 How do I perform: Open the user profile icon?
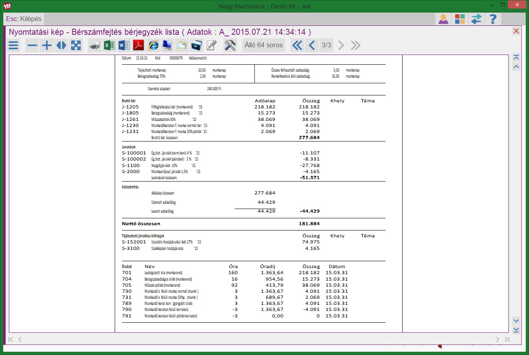click(x=443, y=19)
